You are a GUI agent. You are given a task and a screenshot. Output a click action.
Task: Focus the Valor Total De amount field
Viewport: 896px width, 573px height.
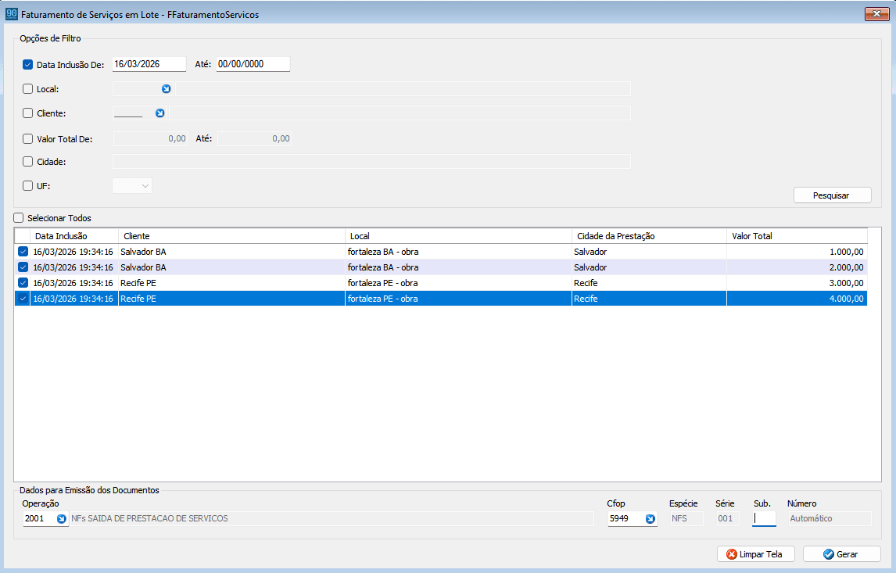pyautogui.click(x=150, y=138)
